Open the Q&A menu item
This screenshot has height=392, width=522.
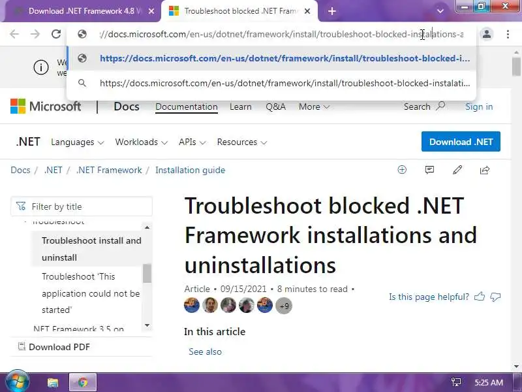(275, 106)
